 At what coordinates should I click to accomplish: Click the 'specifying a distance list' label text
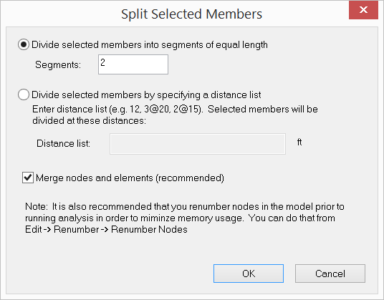209,95
